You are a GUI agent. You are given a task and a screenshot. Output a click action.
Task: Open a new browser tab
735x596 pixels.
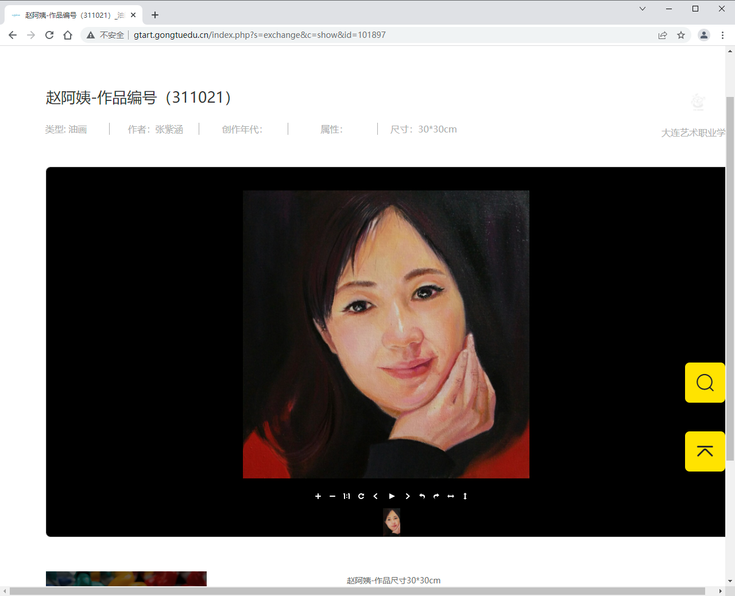155,15
